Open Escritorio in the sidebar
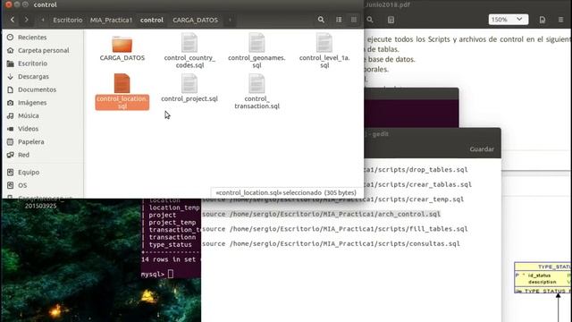The width and height of the screenshot is (572, 322). point(32,64)
